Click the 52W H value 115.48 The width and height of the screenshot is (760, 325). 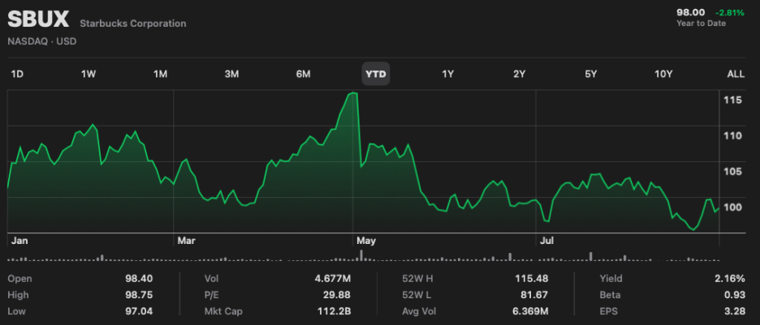pos(532,279)
